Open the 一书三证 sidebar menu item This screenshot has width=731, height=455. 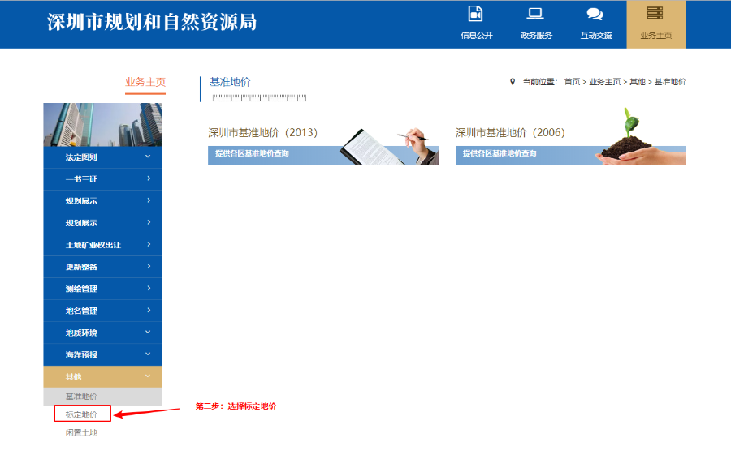click(82, 179)
